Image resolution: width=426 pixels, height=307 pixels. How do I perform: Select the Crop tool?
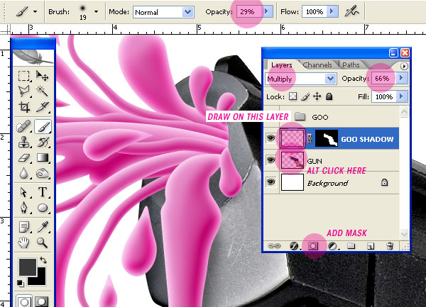pyautogui.click(x=24, y=107)
